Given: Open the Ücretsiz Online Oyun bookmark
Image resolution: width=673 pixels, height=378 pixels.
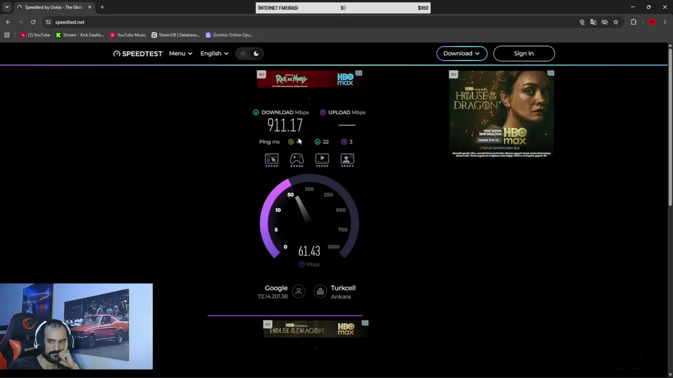Looking at the screenshot, I should coord(229,35).
